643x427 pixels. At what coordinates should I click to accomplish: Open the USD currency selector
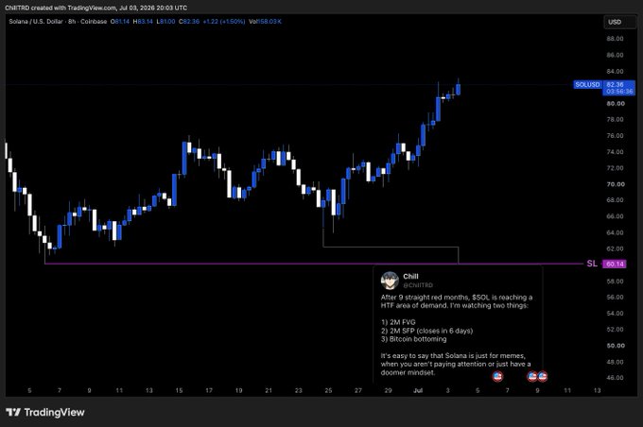(619, 22)
